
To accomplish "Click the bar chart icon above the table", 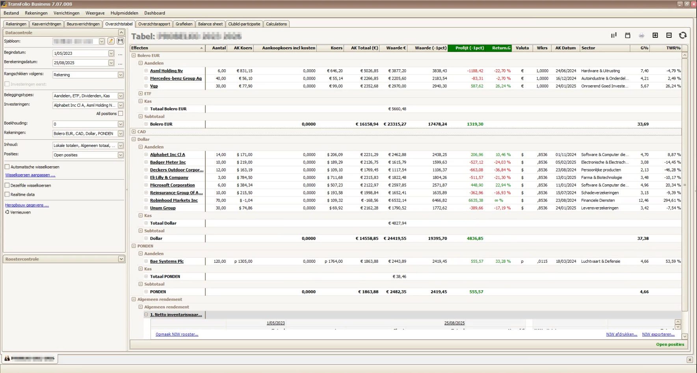I will pyautogui.click(x=614, y=35).
